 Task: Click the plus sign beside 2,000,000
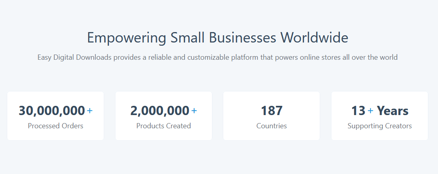coord(194,111)
